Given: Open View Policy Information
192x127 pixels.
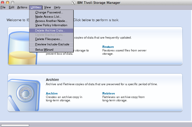Looking at the screenshot, I should [51, 25].
